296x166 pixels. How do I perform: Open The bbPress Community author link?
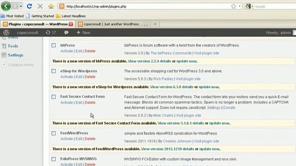(171, 53)
